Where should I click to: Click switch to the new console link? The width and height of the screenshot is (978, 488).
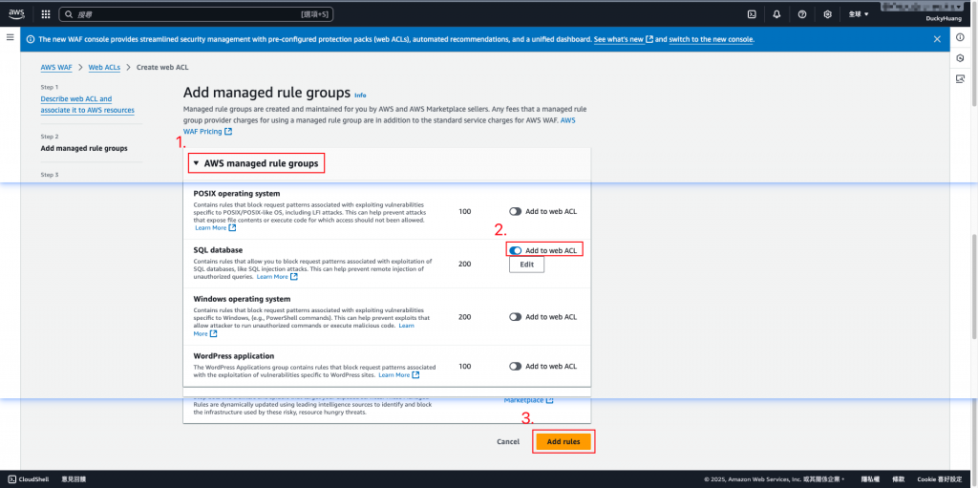711,39
